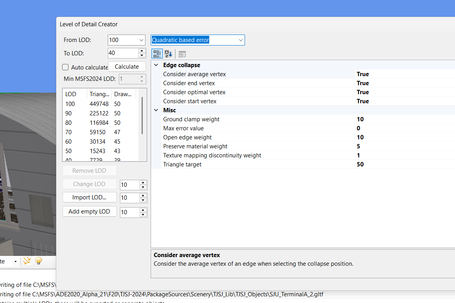Enable the Auto calculate checkbox
The height and width of the screenshot is (303, 455).
coord(66,67)
